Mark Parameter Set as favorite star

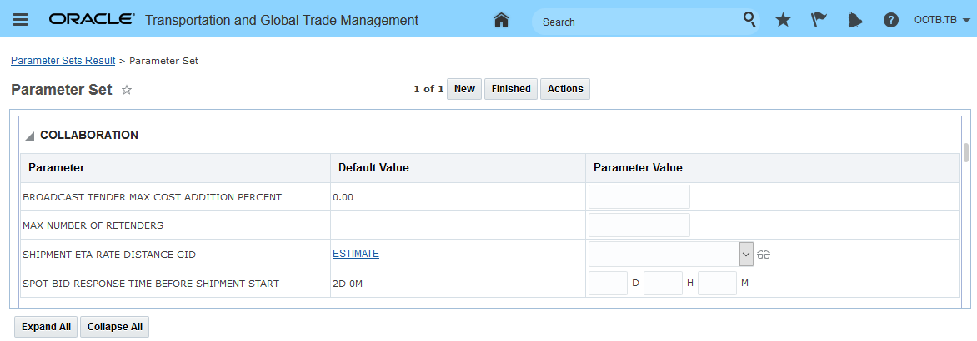[x=127, y=90]
